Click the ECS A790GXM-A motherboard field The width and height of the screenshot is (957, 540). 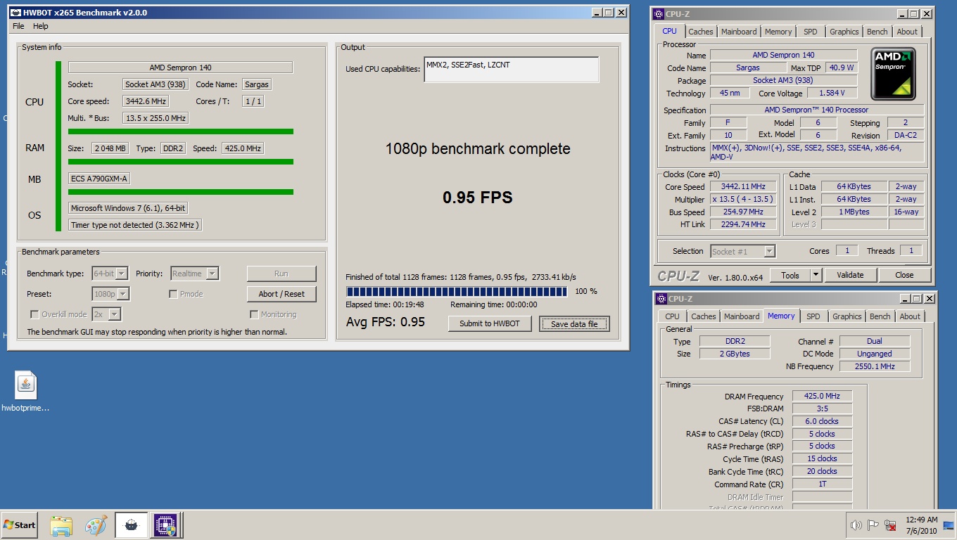click(x=99, y=179)
